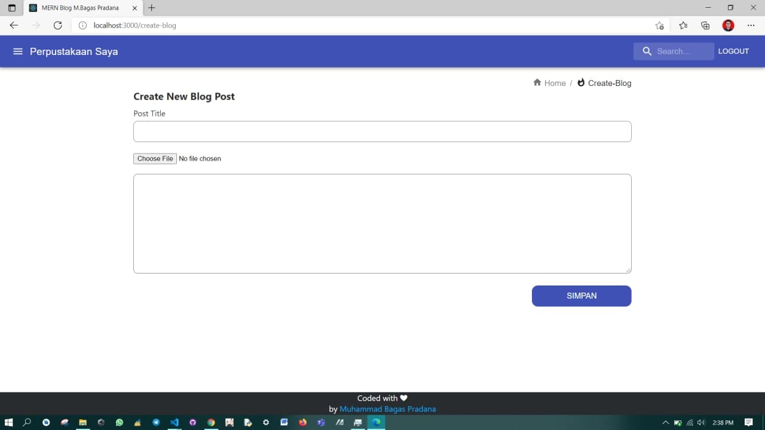Click the LOGOUT button
765x430 pixels.
(733, 51)
